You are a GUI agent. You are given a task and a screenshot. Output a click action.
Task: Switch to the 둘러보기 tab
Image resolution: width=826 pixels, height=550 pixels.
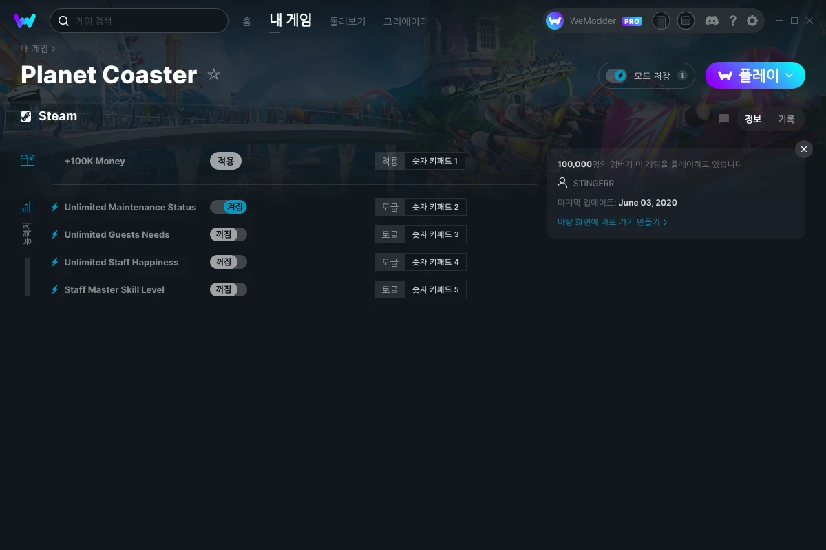348,21
